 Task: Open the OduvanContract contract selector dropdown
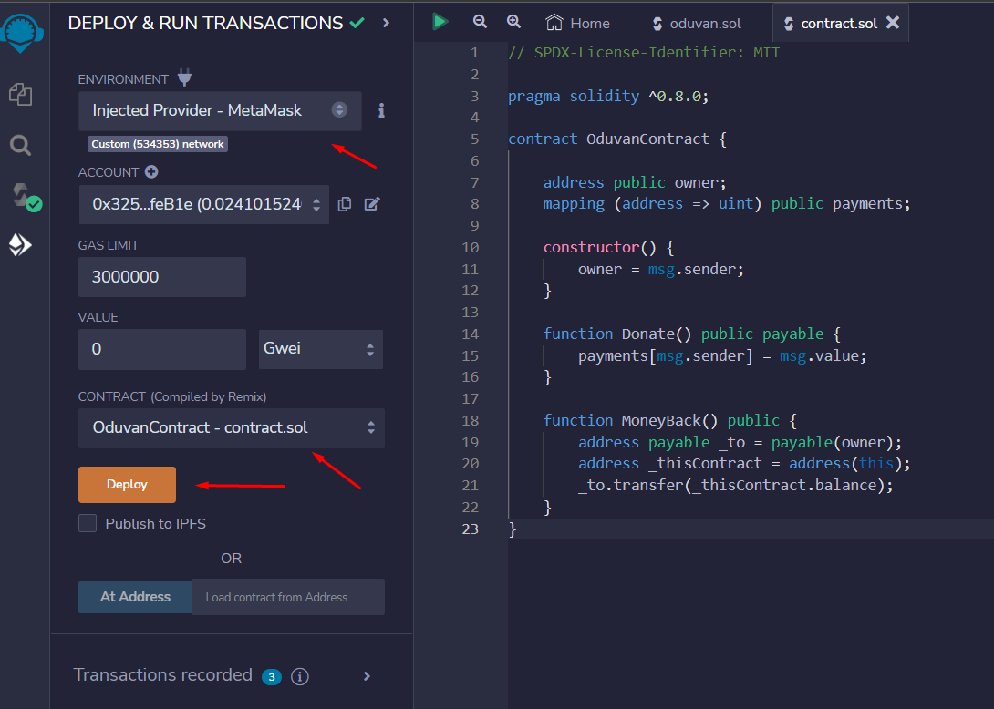[x=231, y=427]
